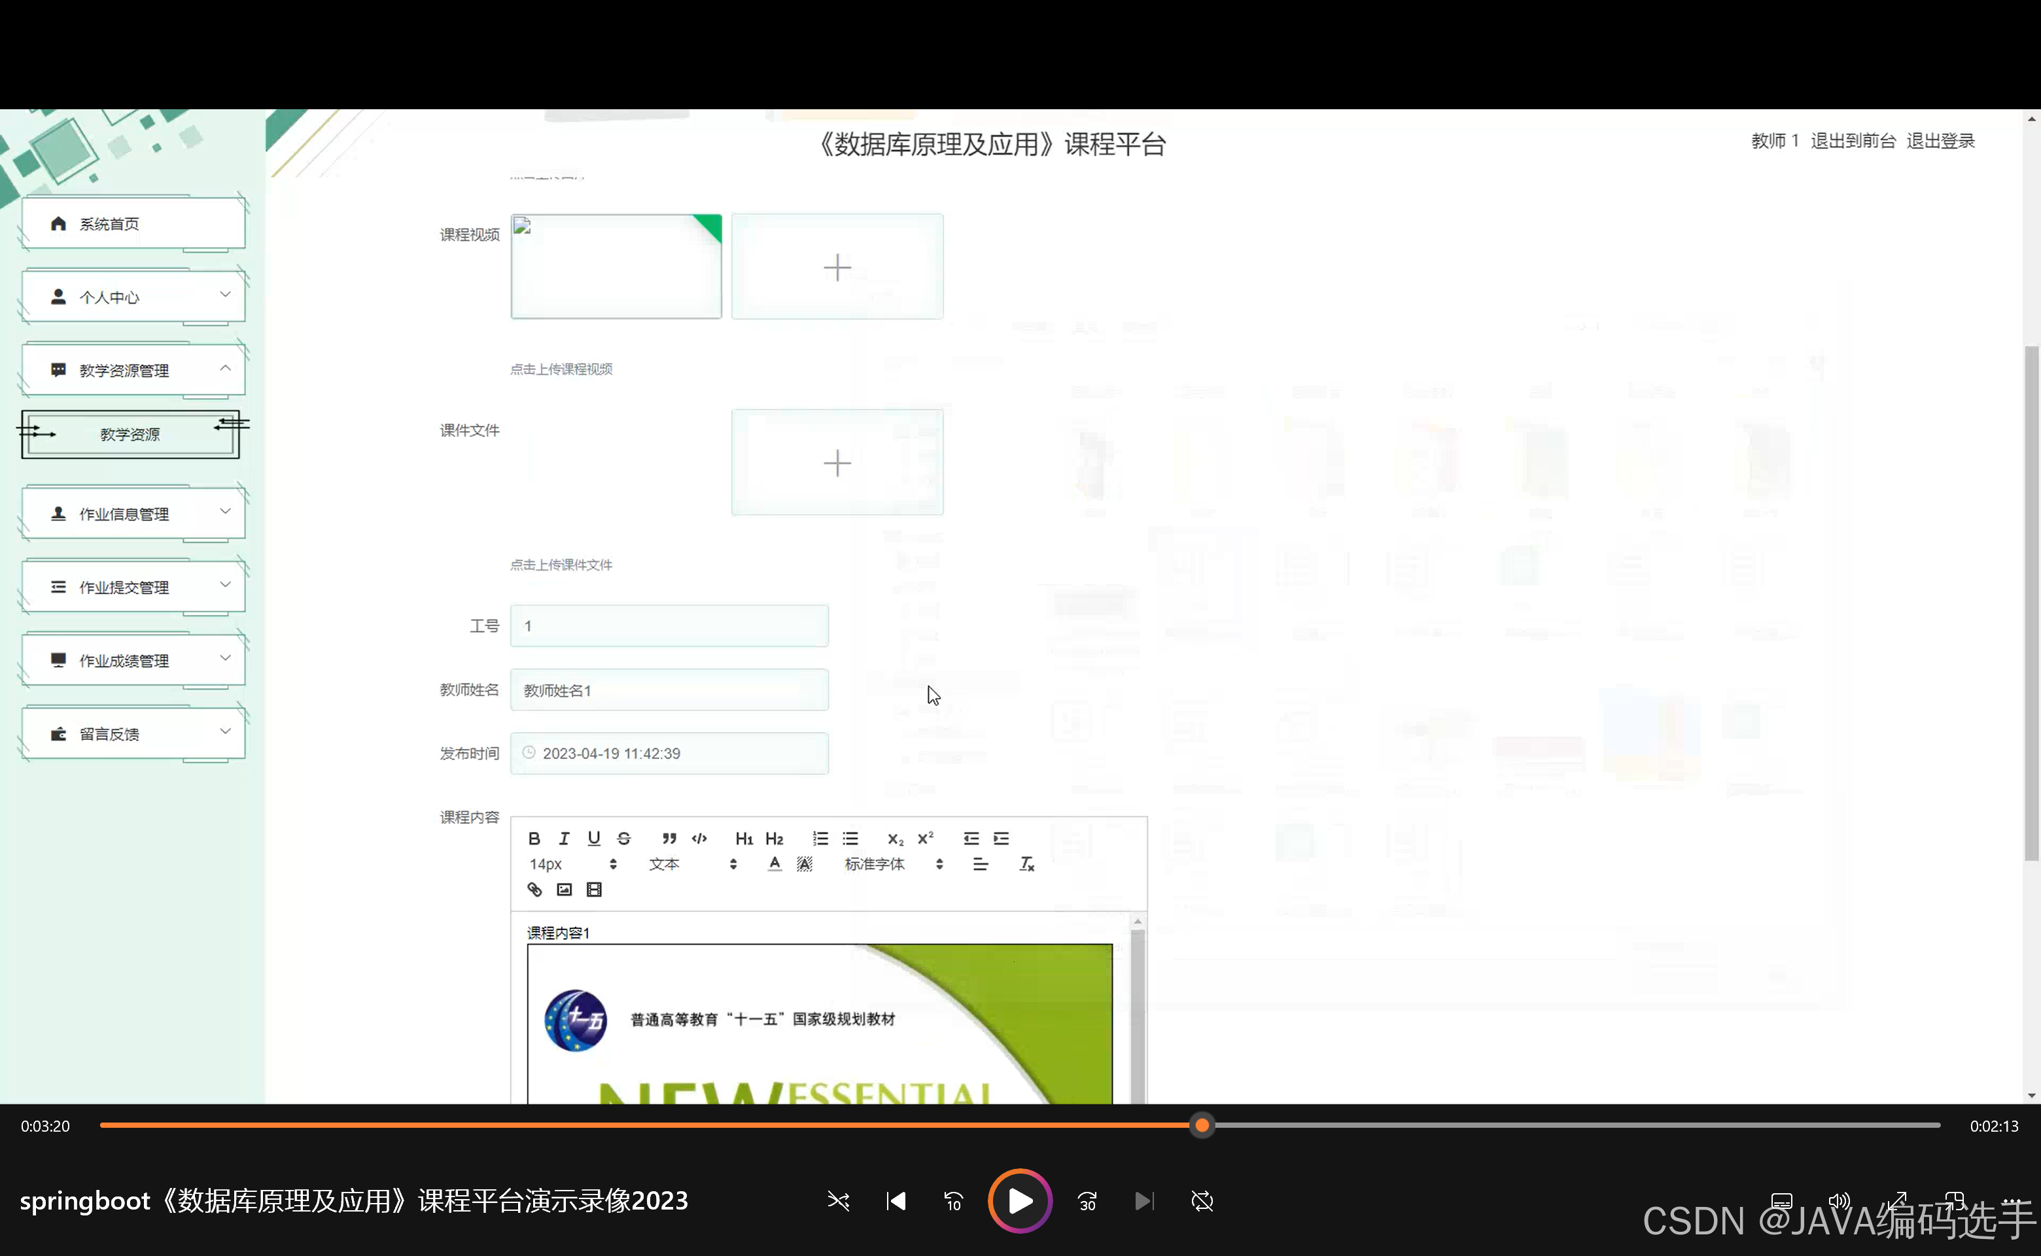
Task: Open the text alignment dropdown
Action: (980, 864)
